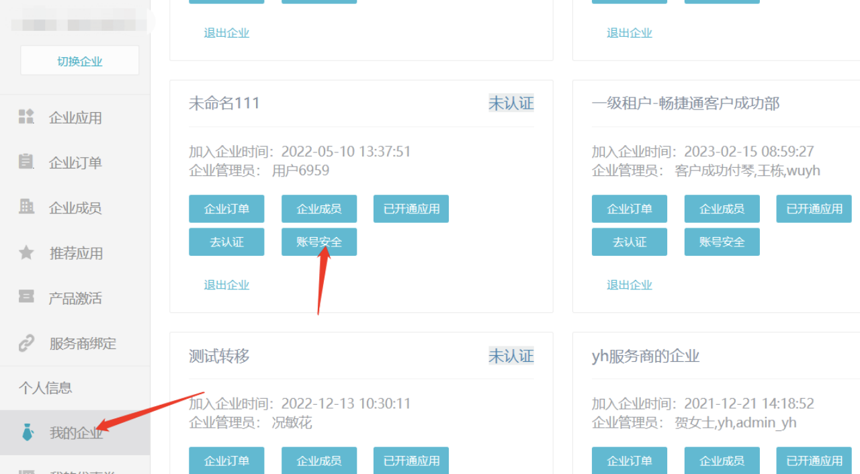
Task: Open 推荐应用 in sidebar menu
Action: tap(75, 253)
